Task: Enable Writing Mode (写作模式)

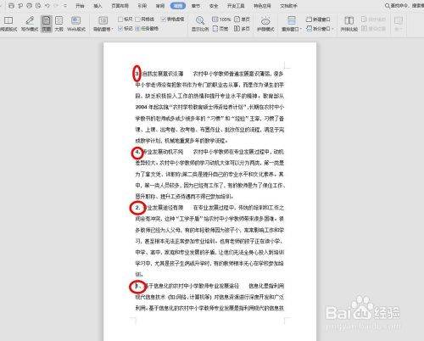Action: (30, 24)
